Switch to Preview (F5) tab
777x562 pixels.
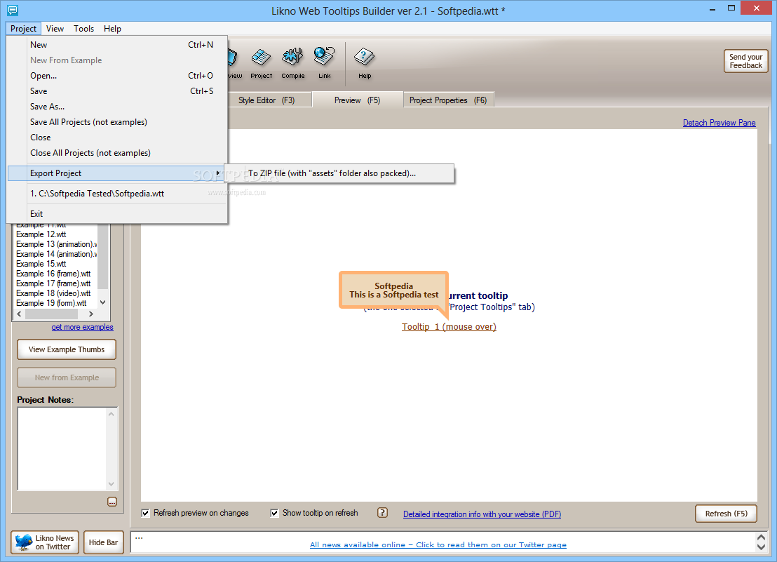tap(357, 100)
